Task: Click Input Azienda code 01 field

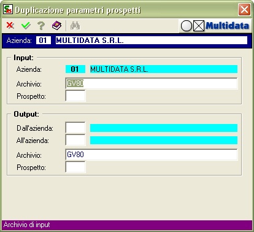Action: pyautogui.click(x=75, y=69)
